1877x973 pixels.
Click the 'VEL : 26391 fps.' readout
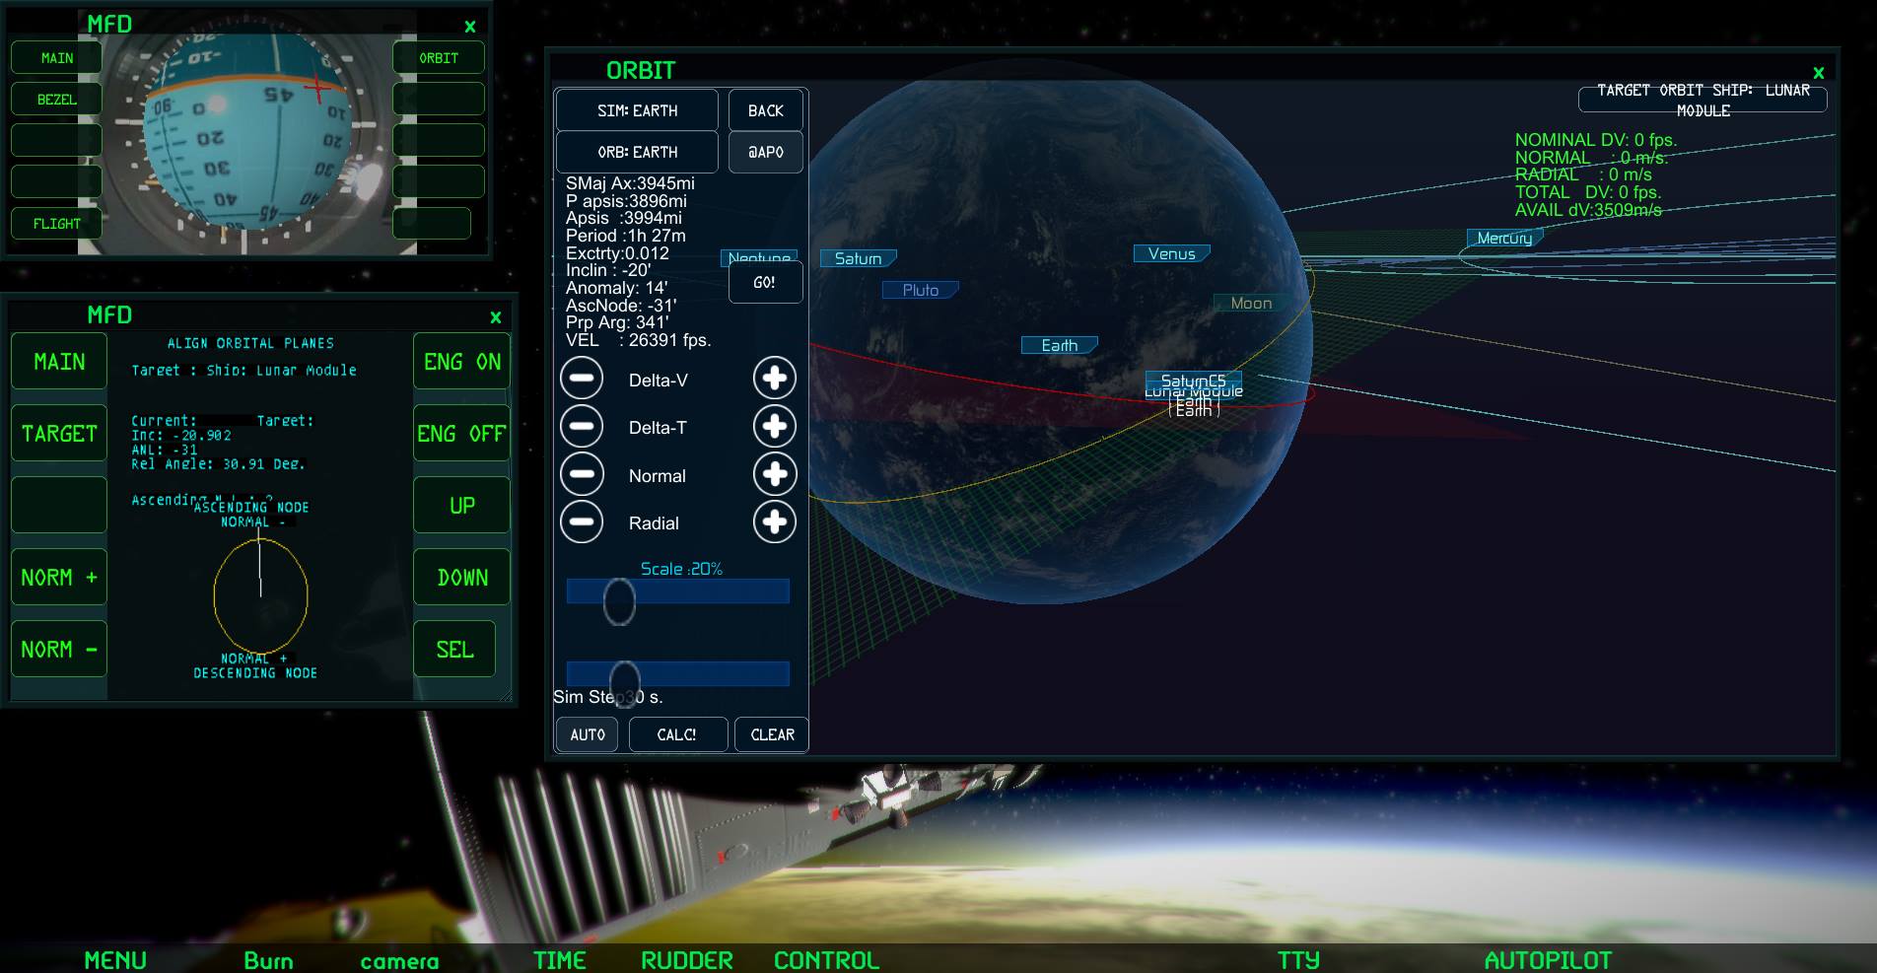click(x=639, y=340)
